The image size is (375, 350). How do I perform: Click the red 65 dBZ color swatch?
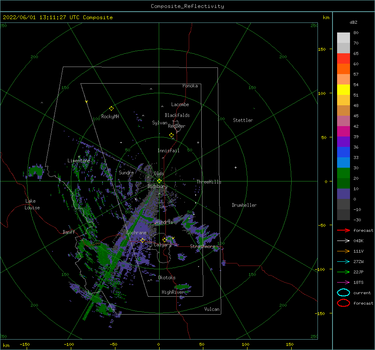click(x=343, y=59)
